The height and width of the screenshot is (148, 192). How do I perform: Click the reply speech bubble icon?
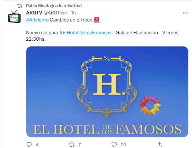click(29, 144)
